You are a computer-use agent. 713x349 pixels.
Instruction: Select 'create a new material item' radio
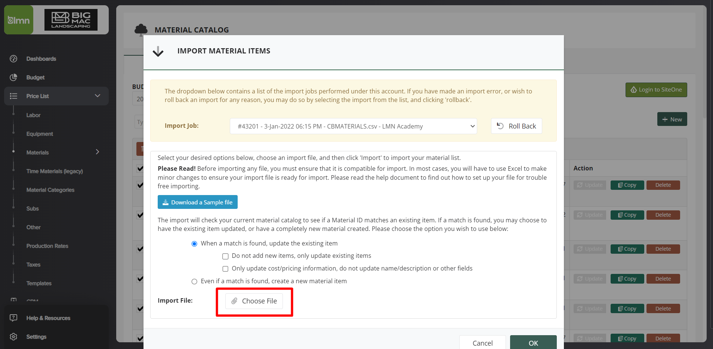coord(194,282)
